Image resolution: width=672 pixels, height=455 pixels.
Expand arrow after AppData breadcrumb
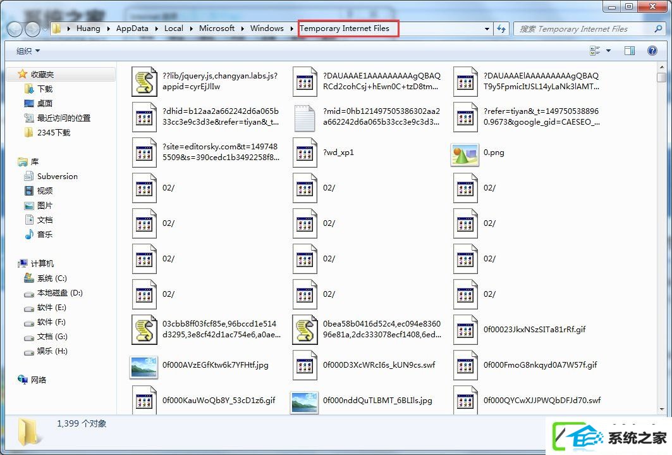click(156, 28)
